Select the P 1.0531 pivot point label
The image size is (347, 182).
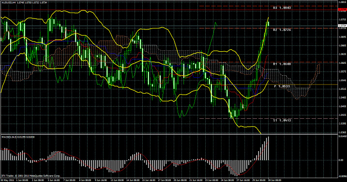click(282, 86)
